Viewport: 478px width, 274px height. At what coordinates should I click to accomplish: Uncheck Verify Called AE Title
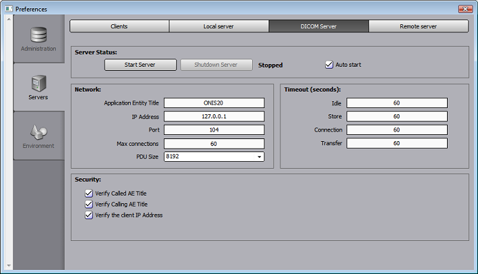point(89,193)
